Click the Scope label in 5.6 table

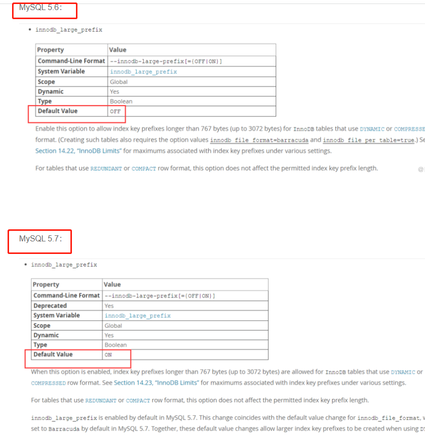tap(46, 82)
